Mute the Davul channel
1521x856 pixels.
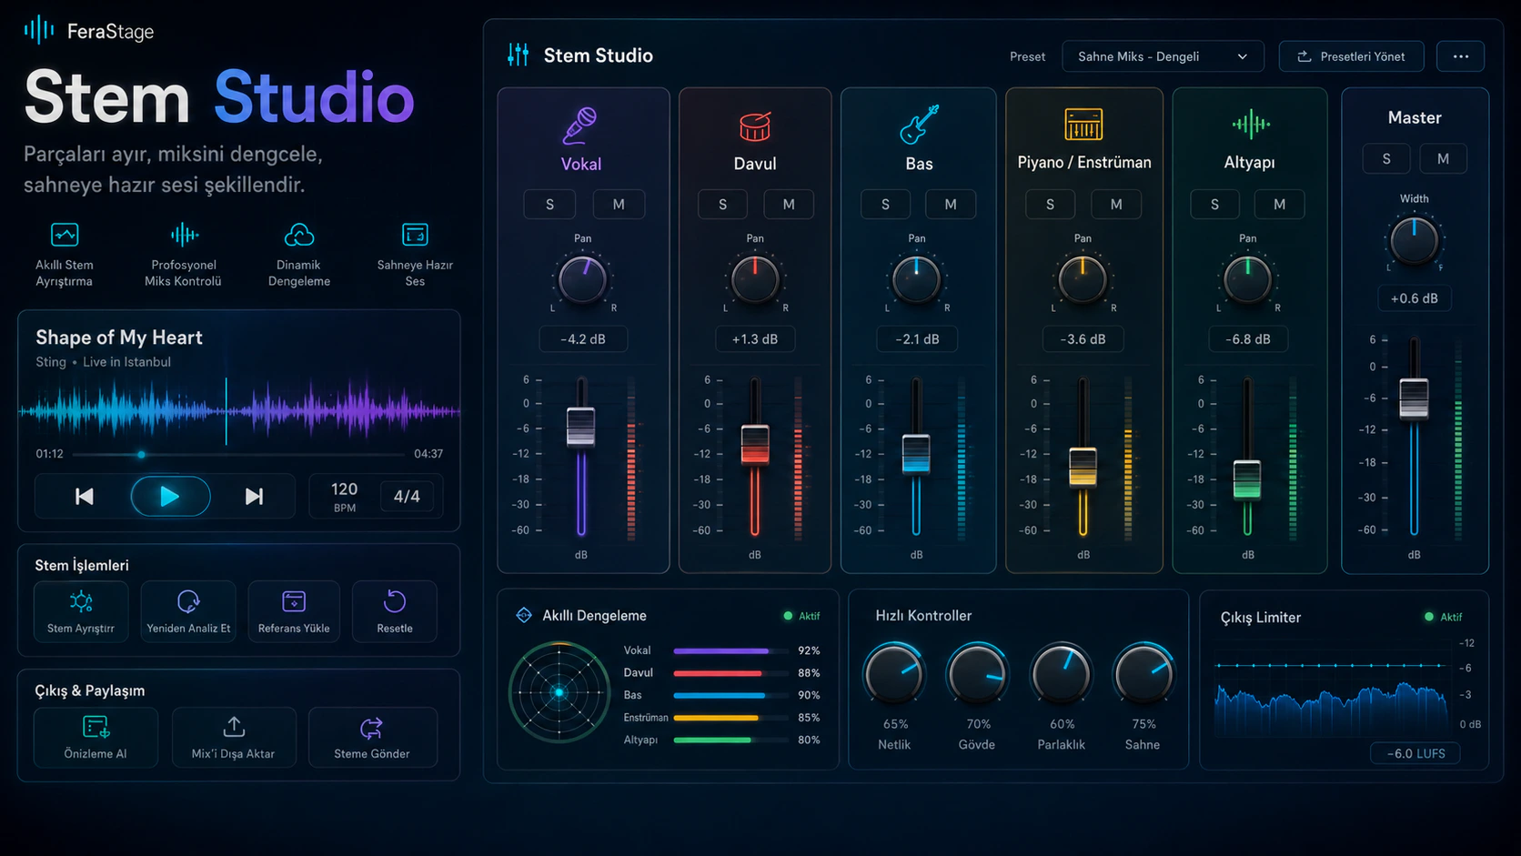tap(789, 205)
